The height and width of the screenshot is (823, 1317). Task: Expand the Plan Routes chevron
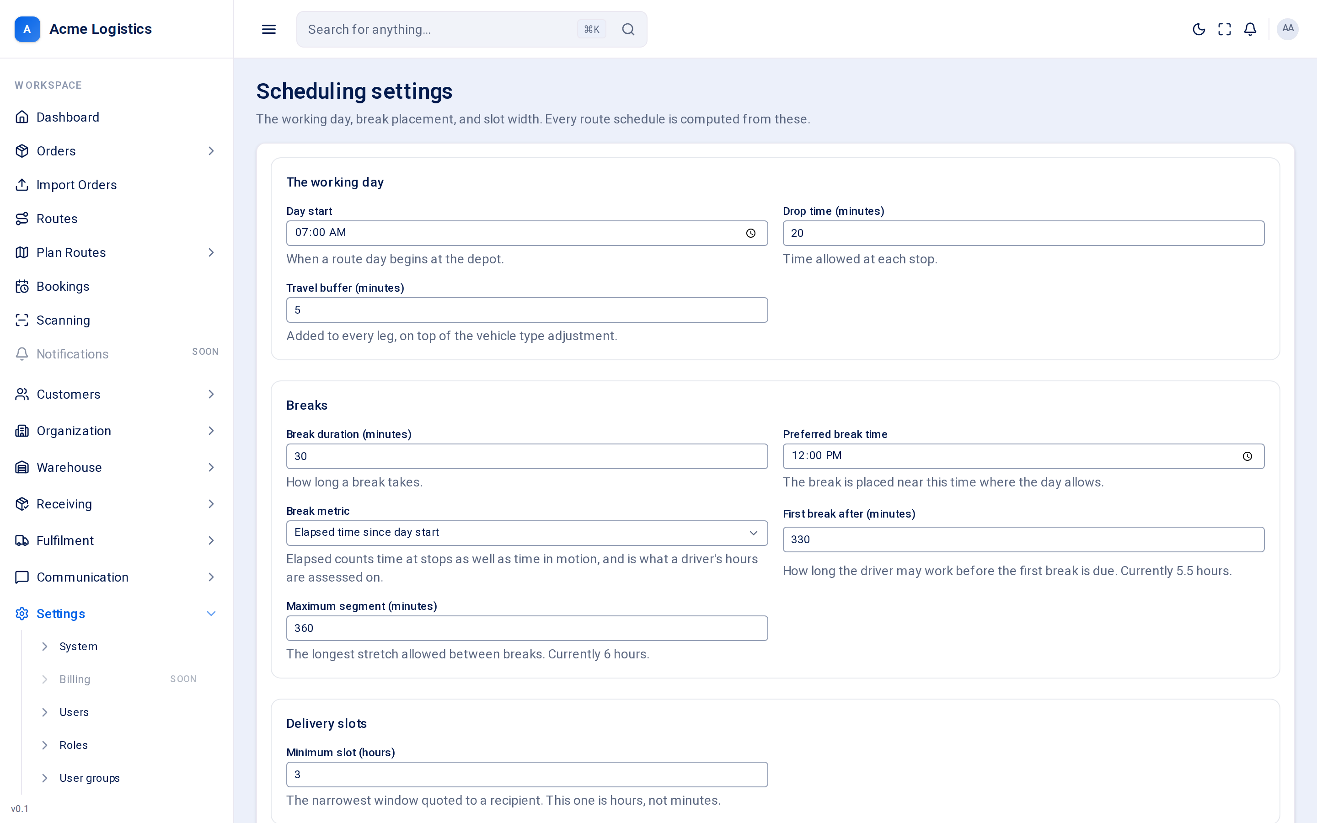point(211,252)
